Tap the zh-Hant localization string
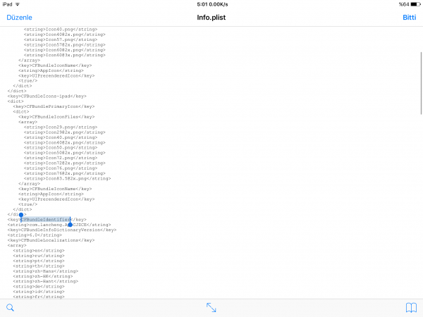Image resolution: width=423 pixels, height=317 pixels. click(45, 281)
